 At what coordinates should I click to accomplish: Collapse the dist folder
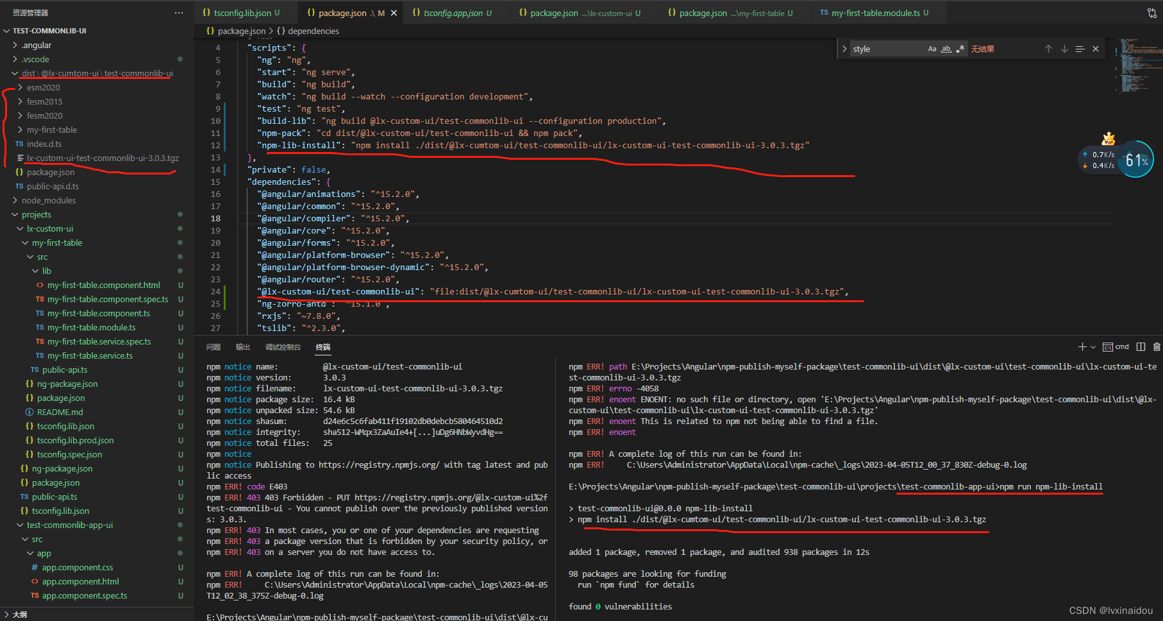coord(15,73)
